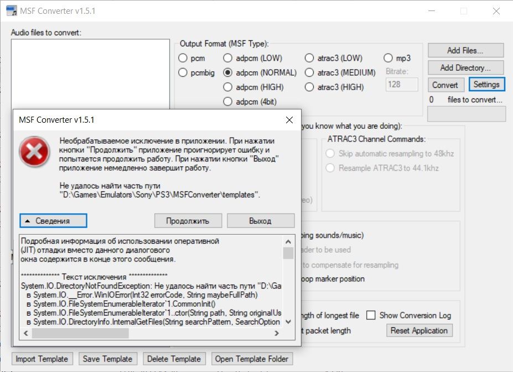
Task: Click details scroll up arrow
Action: 288,242
